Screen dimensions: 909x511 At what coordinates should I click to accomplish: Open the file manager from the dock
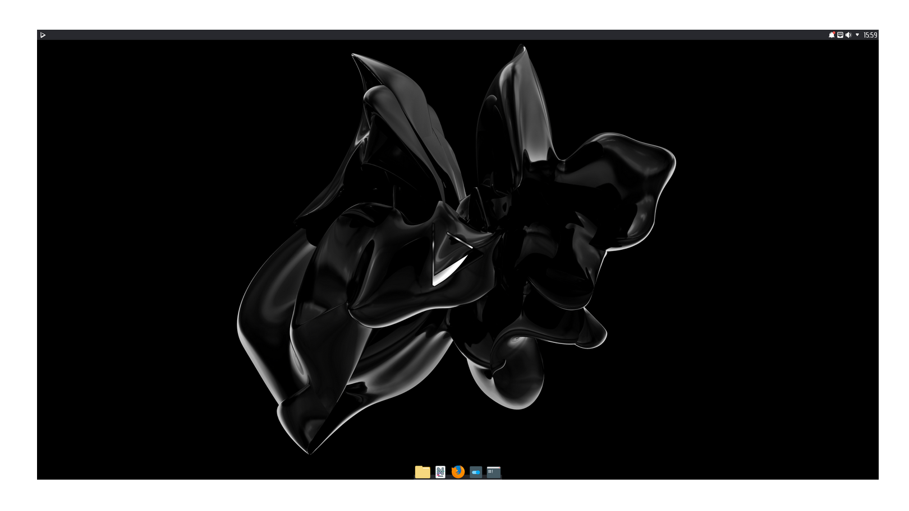click(x=423, y=472)
